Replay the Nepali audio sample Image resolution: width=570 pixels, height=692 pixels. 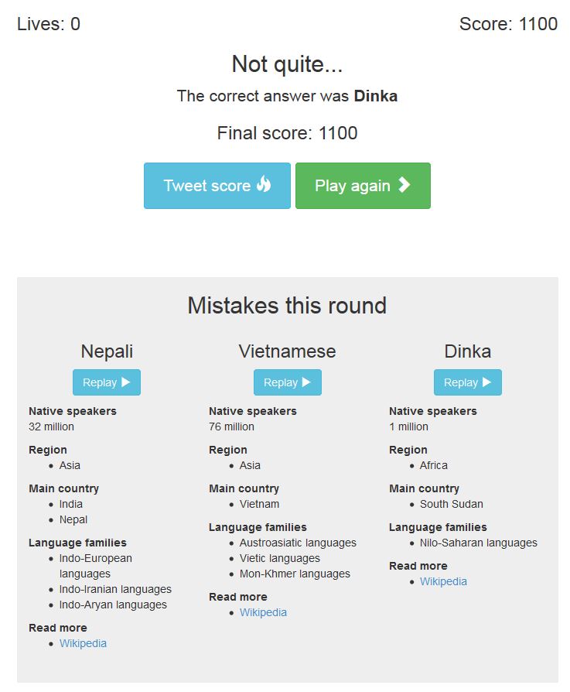(107, 382)
